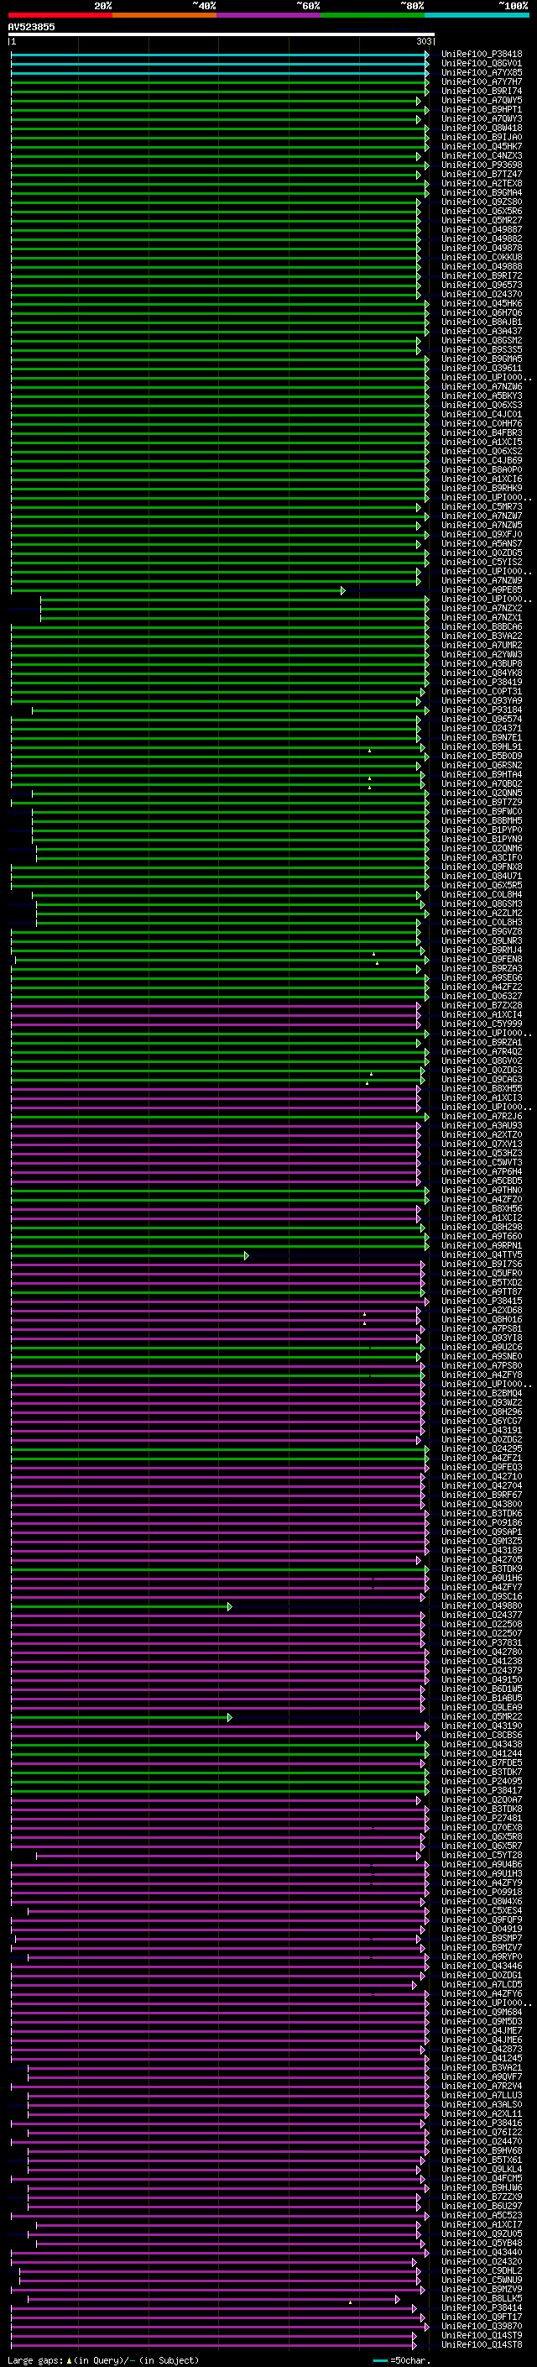537x2367 pixels.
Task: Click the alignment bar for UniRef100_P38418
Action: (x=221, y=55)
